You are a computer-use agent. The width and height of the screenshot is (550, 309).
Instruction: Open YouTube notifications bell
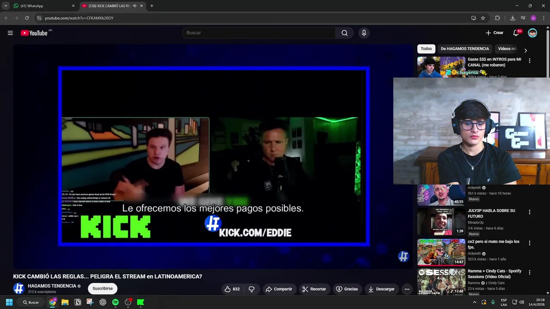(x=516, y=33)
